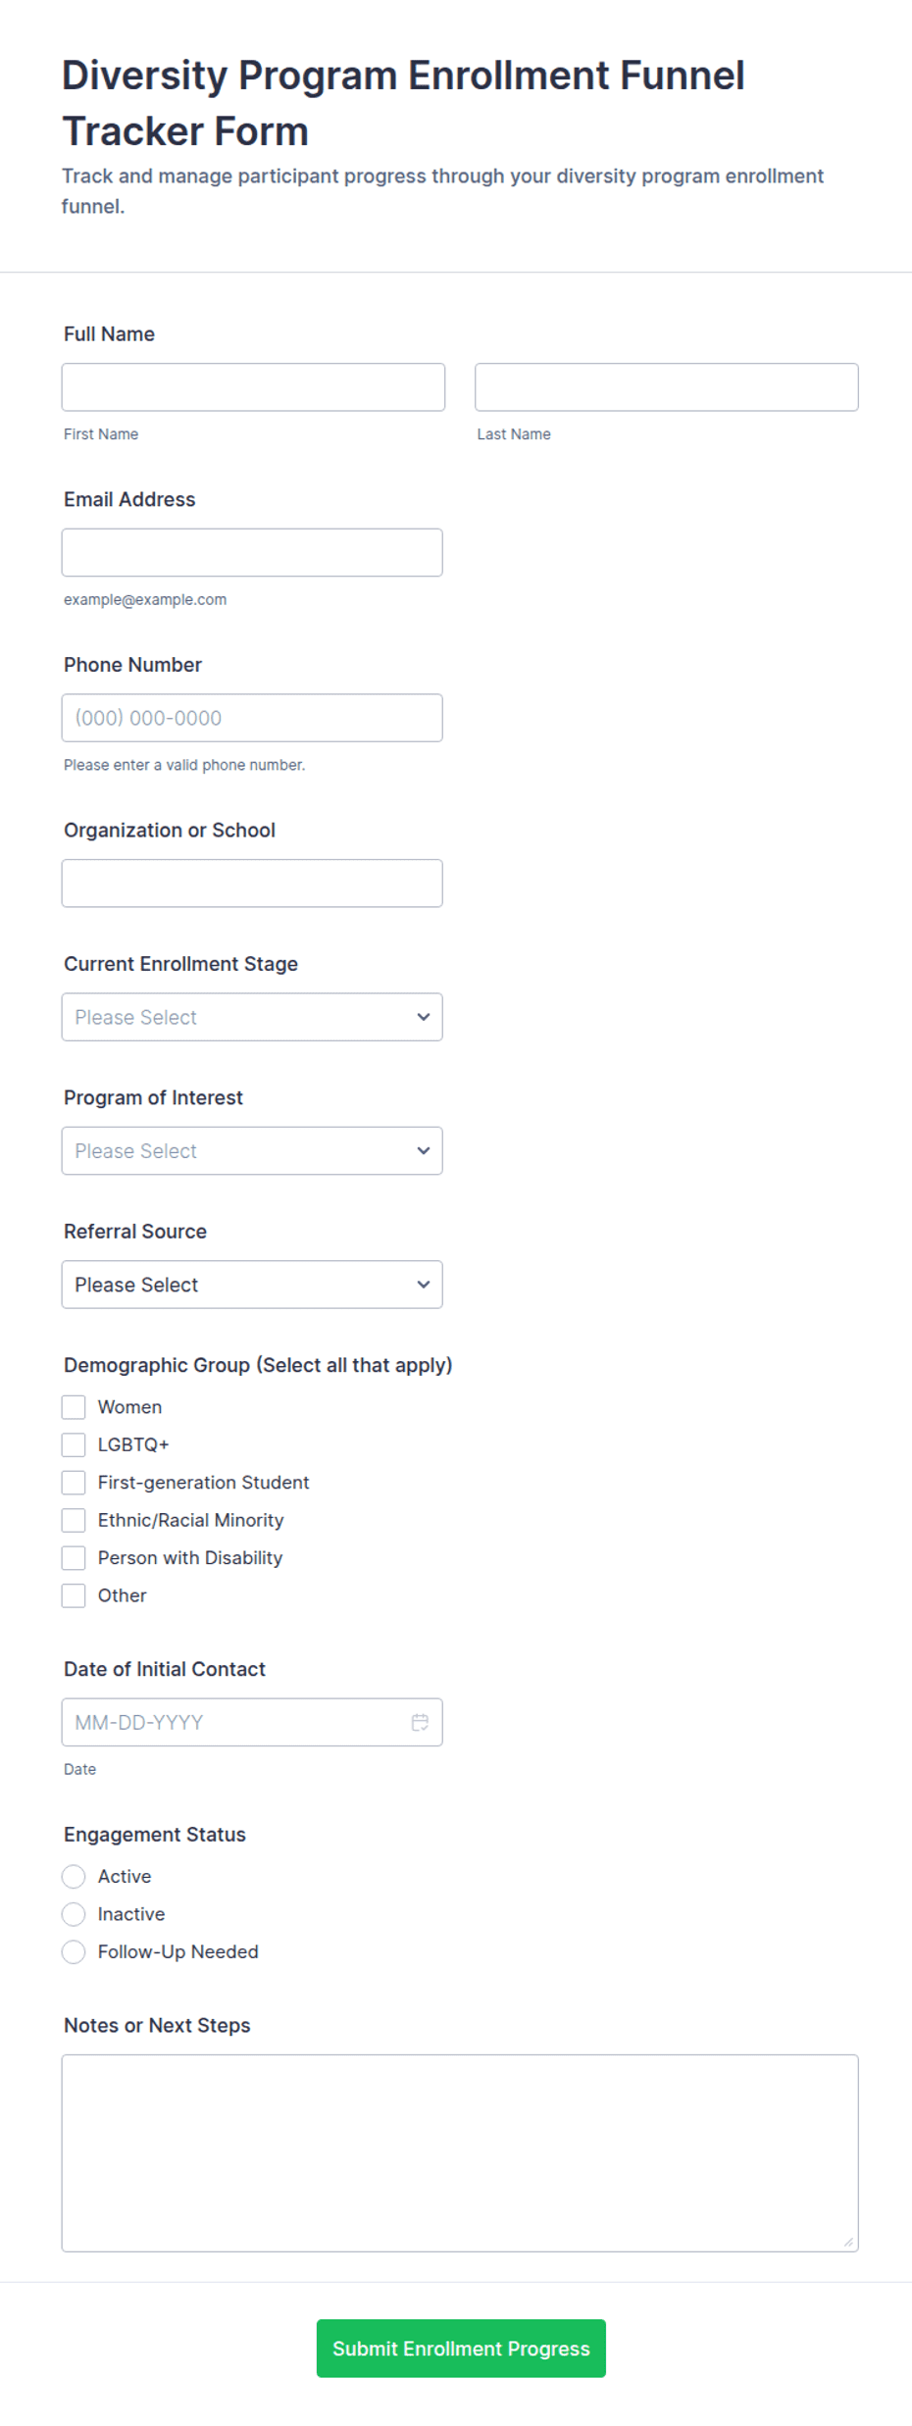Open the calendar picker icon in date field
The image size is (912, 2426).
(420, 1722)
